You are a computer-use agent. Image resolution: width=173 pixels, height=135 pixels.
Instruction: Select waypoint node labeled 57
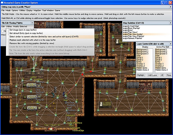[x=100, y=93]
